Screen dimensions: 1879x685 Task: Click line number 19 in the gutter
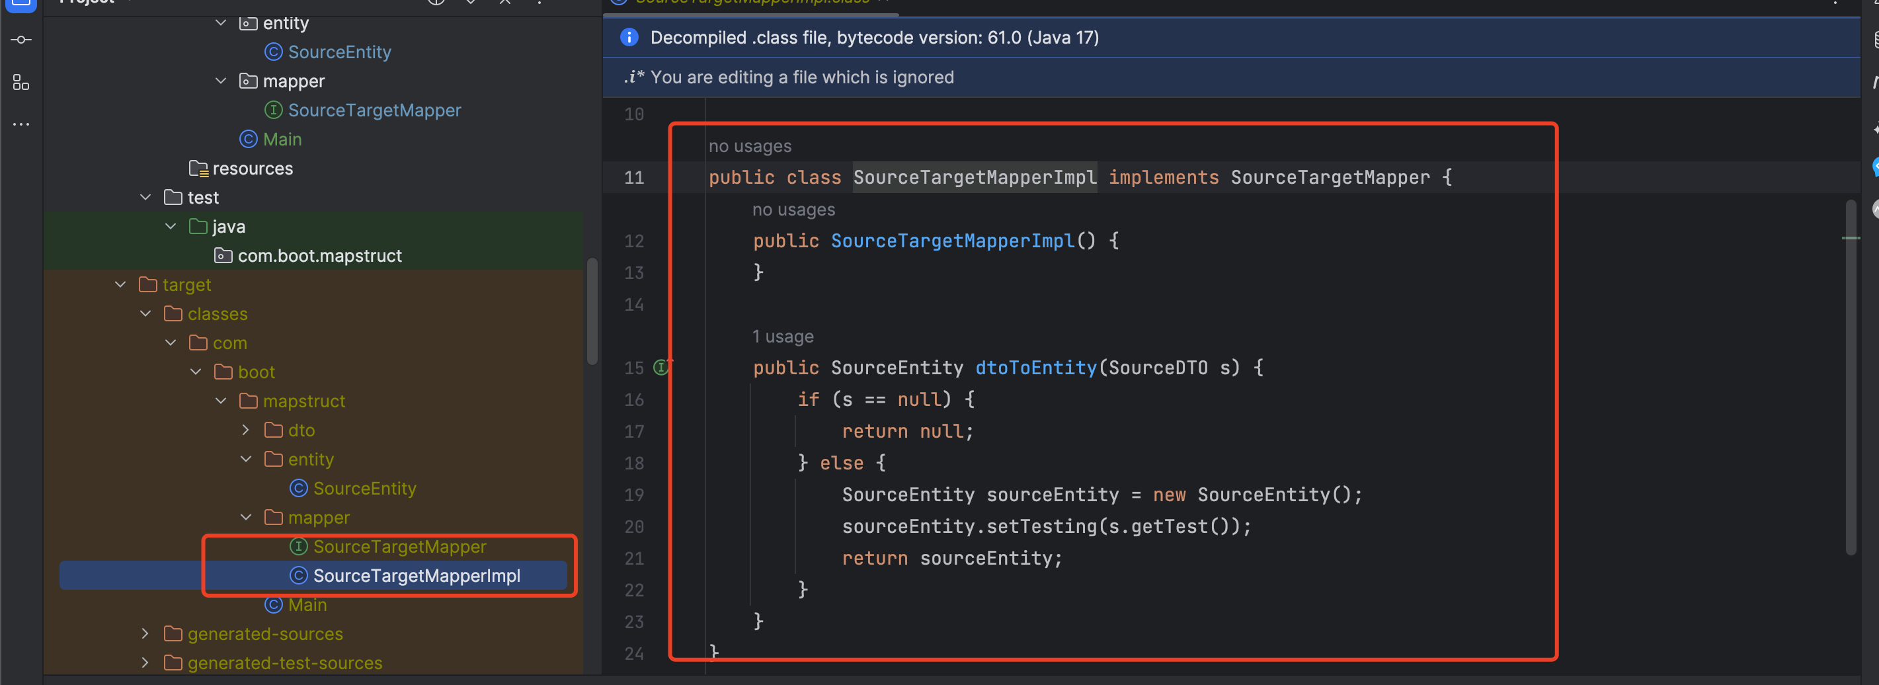click(x=634, y=495)
